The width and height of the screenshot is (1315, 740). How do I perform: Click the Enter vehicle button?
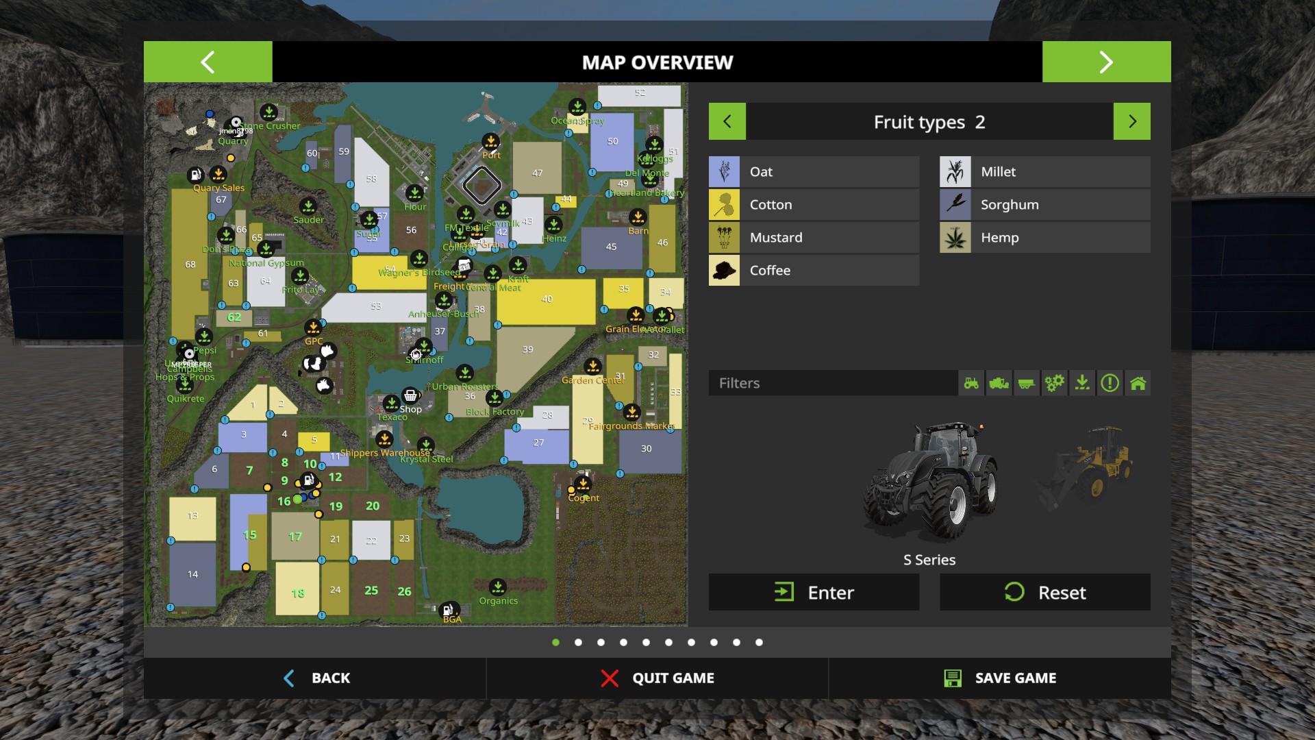pos(814,592)
